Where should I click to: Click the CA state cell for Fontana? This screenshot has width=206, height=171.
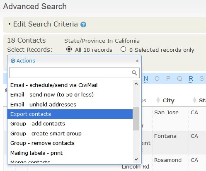point(194,136)
